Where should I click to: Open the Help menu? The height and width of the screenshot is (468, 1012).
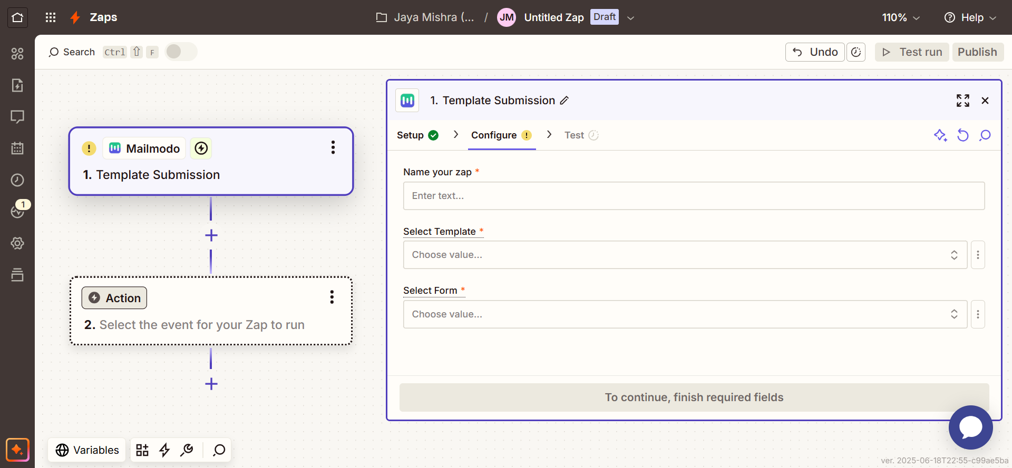pyautogui.click(x=970, y=17)
